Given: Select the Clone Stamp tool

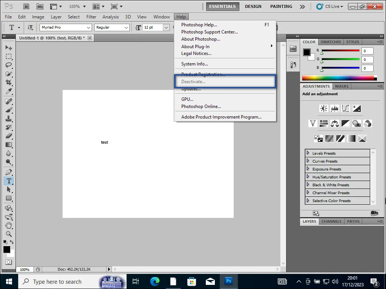Looking at the screenshot, I should 9,119.
